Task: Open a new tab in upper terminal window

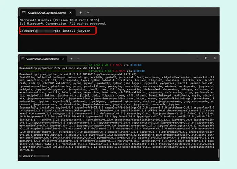Action: click(81, 13)
